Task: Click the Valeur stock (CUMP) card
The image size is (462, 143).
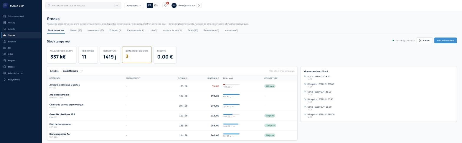Action: pos(62,55)
